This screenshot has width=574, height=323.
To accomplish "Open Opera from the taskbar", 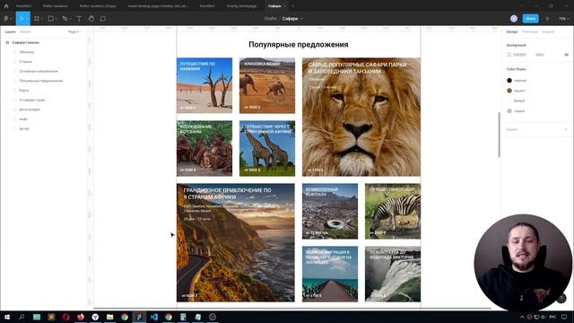I will pyautogui.click(x=65, y=317).
